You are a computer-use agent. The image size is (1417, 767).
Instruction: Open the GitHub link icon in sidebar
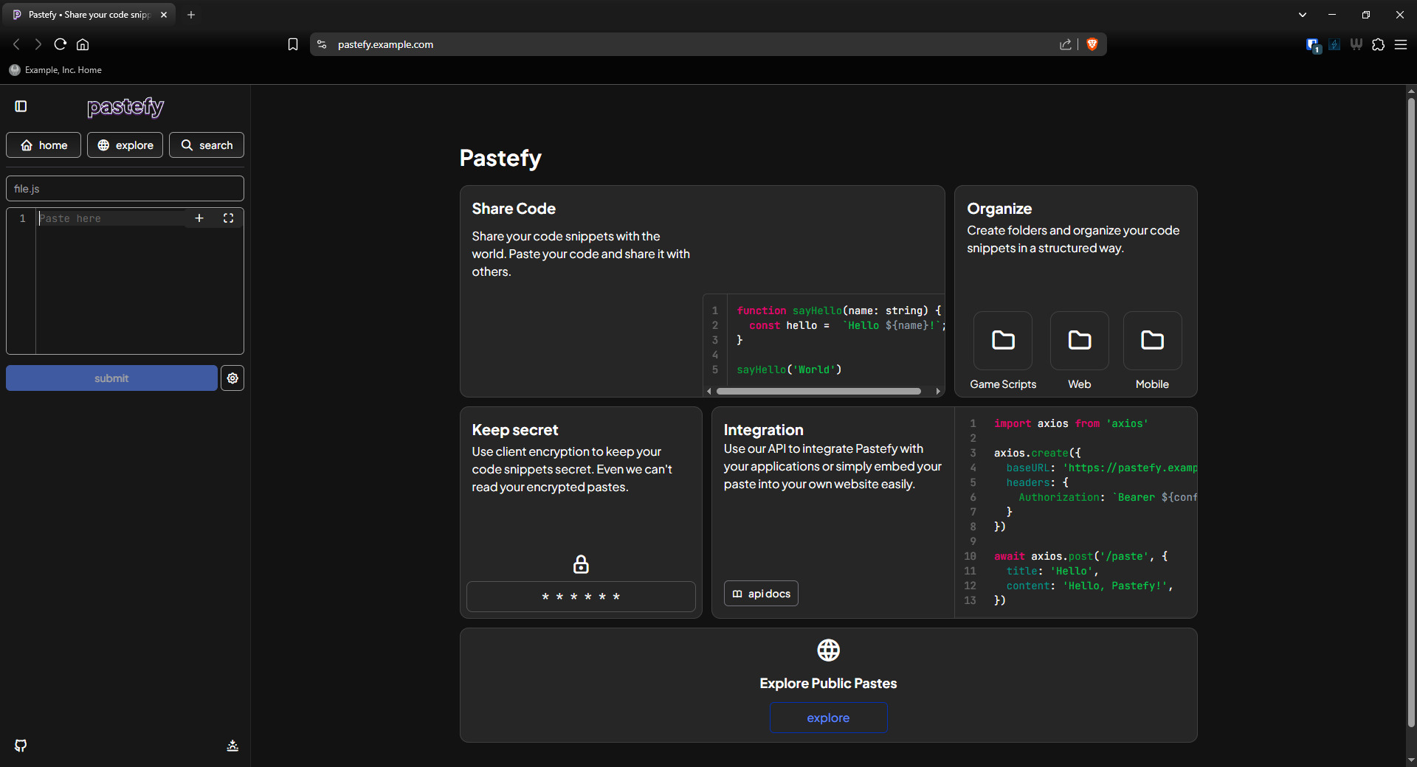click(x=21, y=746)
